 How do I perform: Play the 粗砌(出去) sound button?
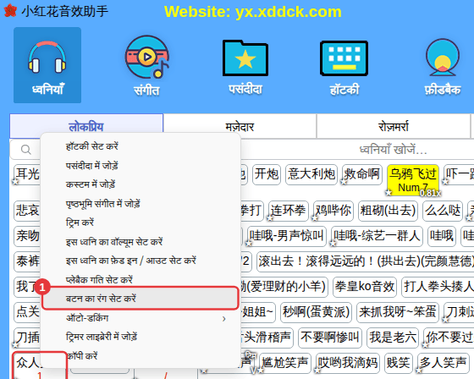pyautogui.click(x=388, y=211)
